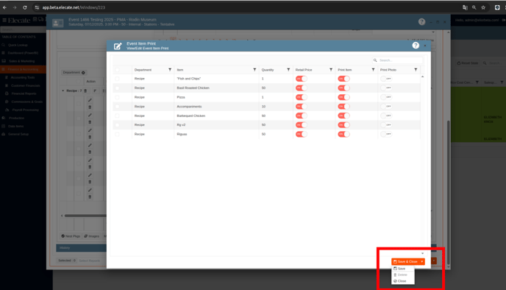The width and height of the screenshot is (506, 290).
Task: Click the filter icon on Print Photo column
Action: pyautogui.click(x=416, y=70)
